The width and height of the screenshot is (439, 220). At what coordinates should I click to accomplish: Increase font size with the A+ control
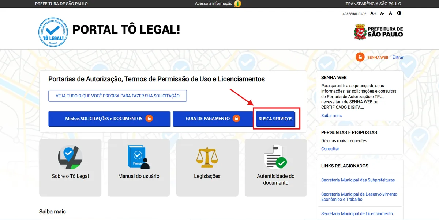pyautogui.click(x=373, y=13)
